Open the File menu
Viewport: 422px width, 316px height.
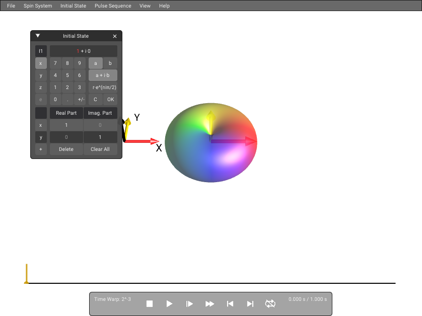[x=11, y=6]
